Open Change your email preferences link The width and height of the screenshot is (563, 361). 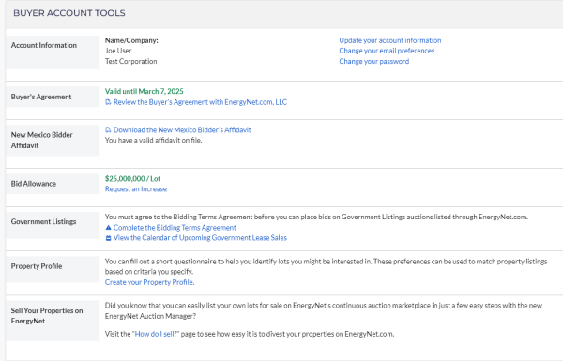(387, 51)
